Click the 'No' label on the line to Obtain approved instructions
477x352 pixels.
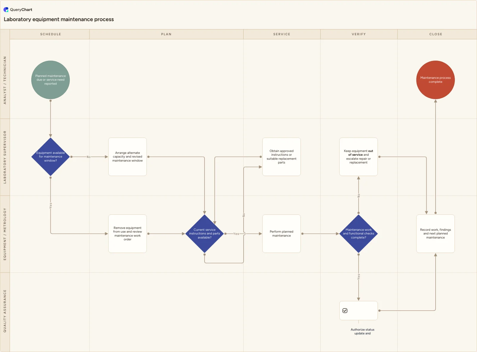[244, 215]
